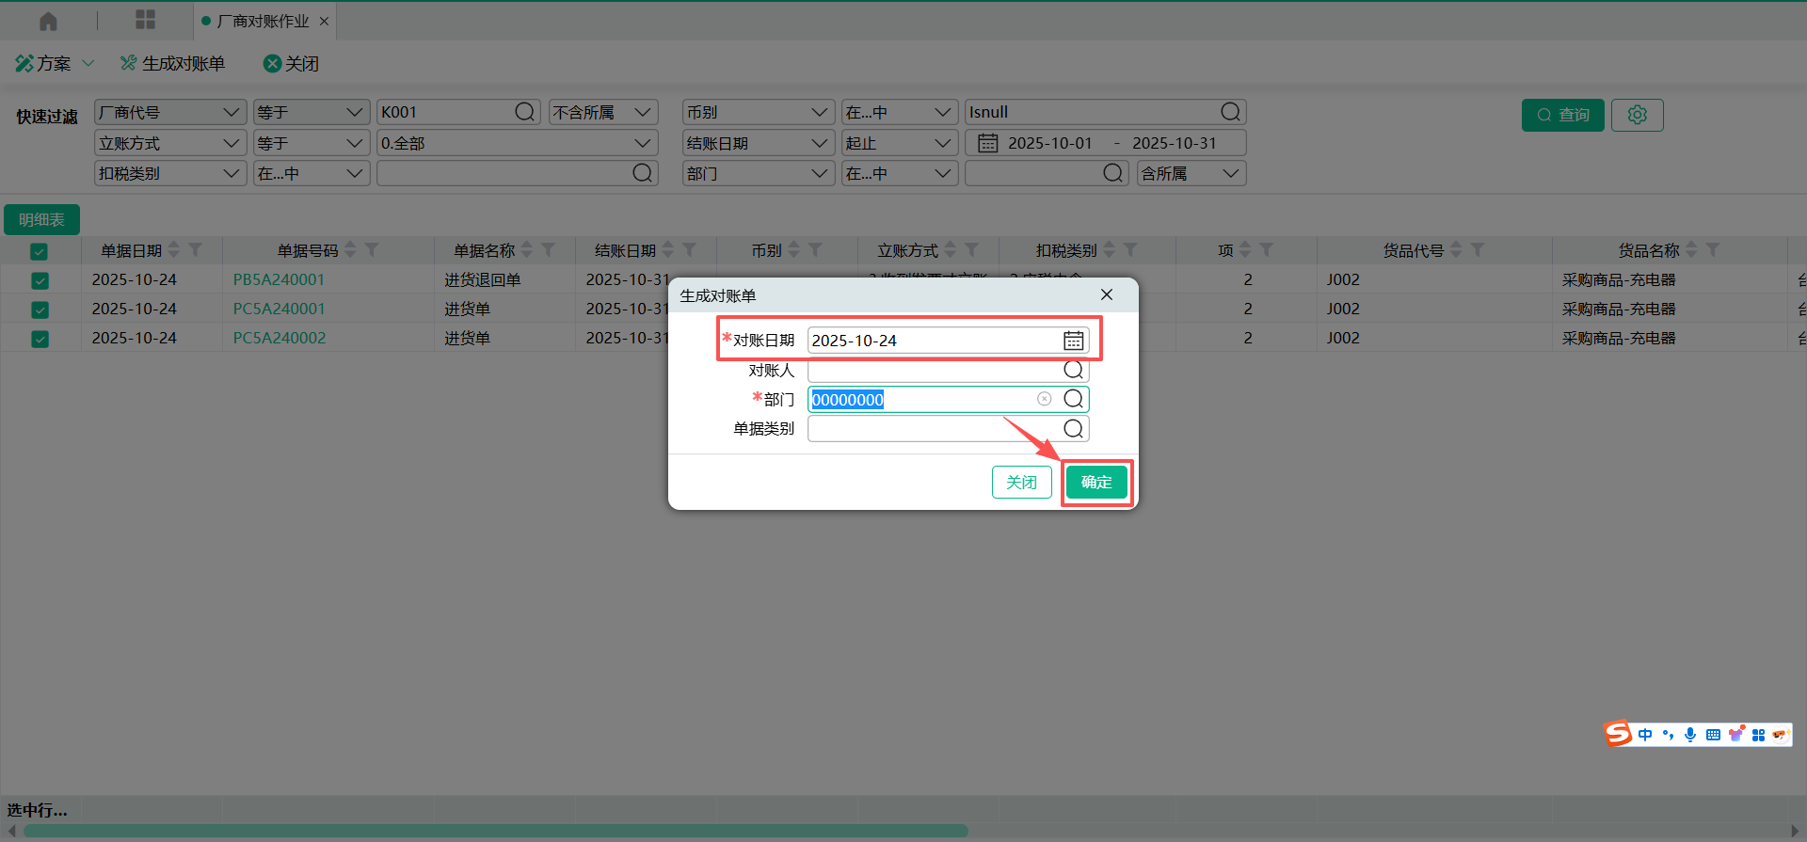The width and height of the screenshot is (1807, 842).
Task: Clear the 部门 field value
Action: (x=1044, y=399)
